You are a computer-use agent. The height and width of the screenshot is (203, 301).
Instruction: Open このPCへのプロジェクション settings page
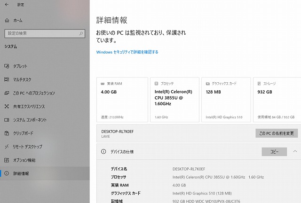click(35, 93)
